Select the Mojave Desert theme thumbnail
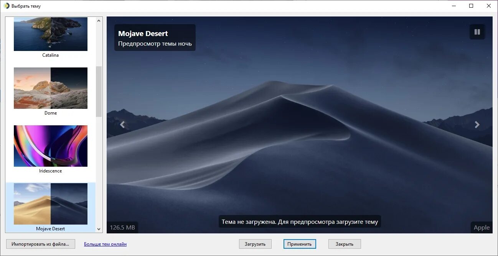The image size is (498, 256). (51, 204)
